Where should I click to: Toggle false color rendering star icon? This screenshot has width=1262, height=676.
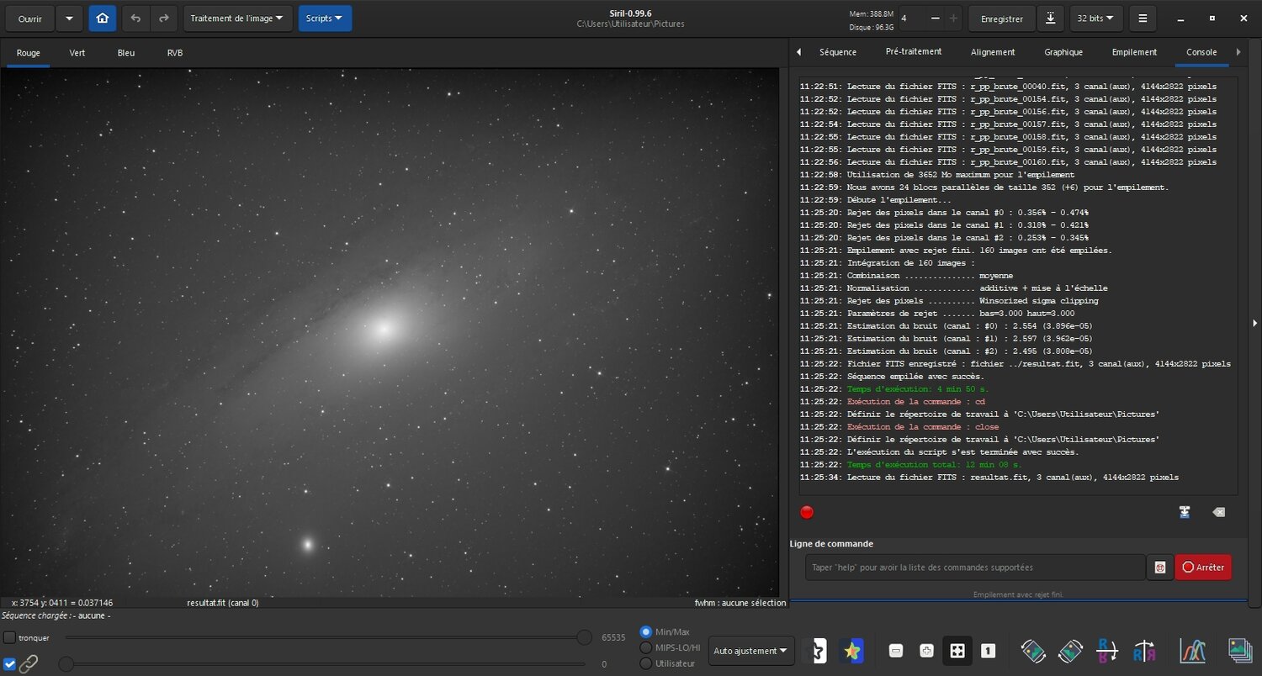851,651
